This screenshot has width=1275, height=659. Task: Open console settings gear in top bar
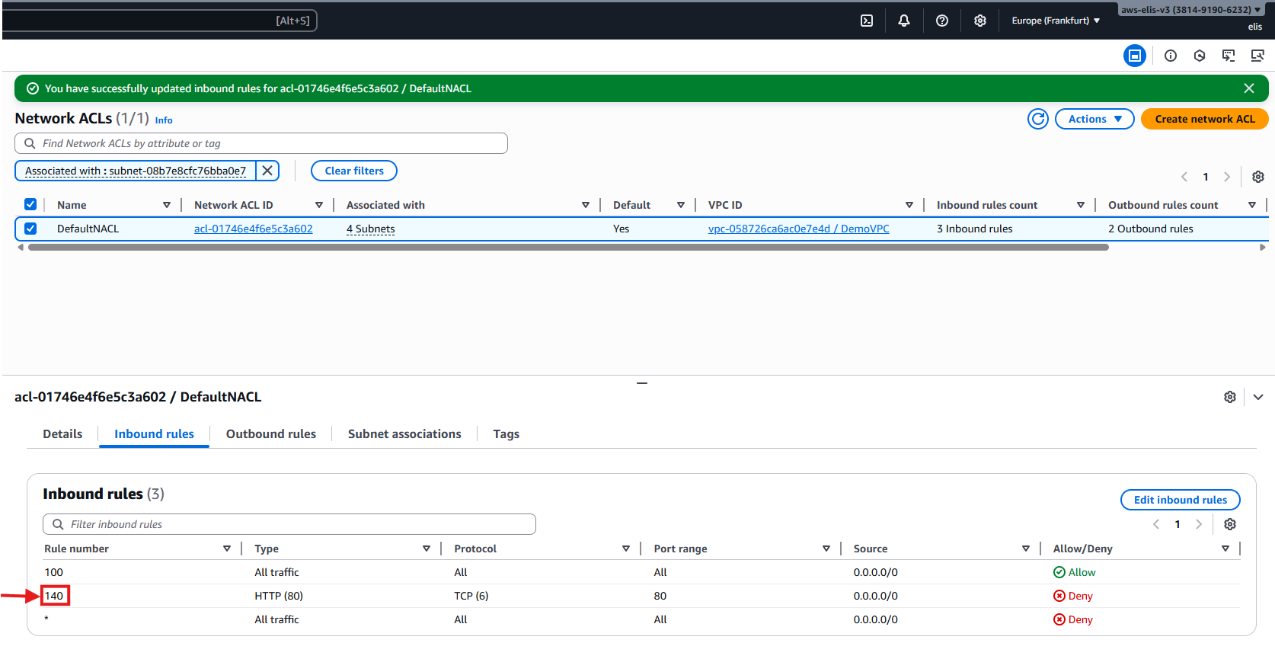coord(980,21)
